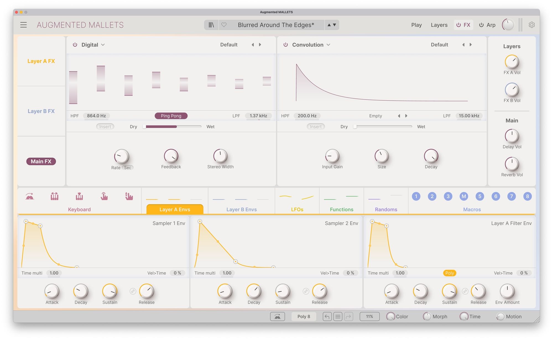Click the link icon in Sampler 1 Env
The width and height of the screenshot is (553, 340).
coord(133,291)
